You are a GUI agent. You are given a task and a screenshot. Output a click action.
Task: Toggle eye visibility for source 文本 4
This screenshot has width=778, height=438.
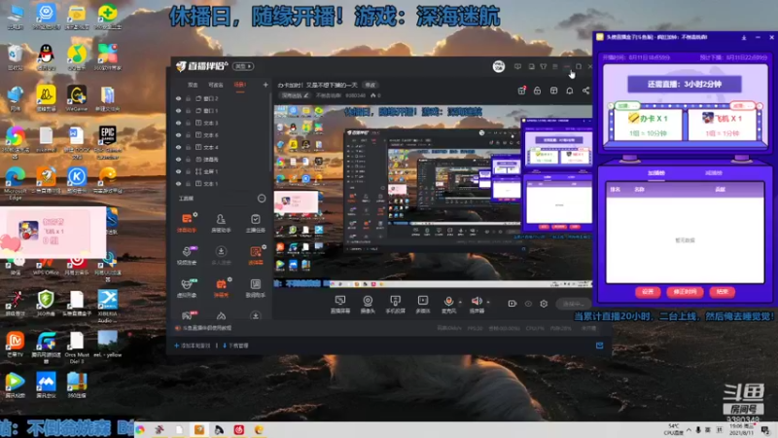click(x=179, y=147)
